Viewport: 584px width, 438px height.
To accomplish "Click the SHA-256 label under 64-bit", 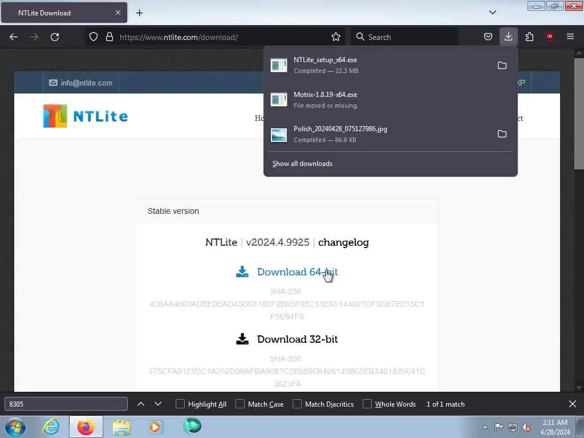I will (286, 291).
